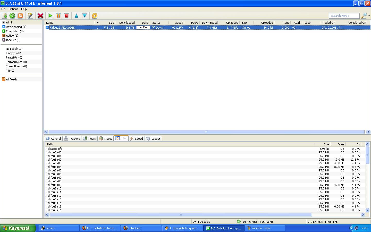Click Add Torrent from URL icon

tap(12, 16)
